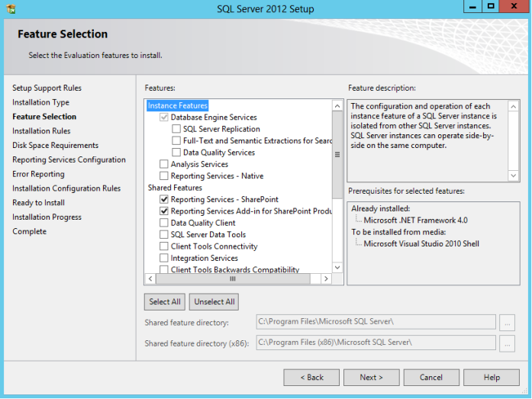Screen dimensions: 532x399
Task: Check the Data Quality Services checkbox
Action: point(176,153)
